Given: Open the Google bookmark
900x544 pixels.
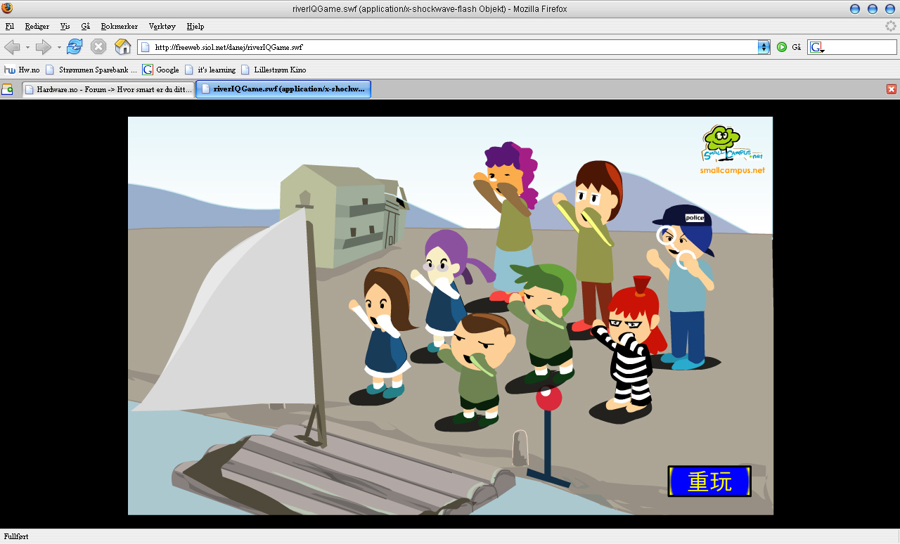Looking at the screenshot, I should point(161,70).
